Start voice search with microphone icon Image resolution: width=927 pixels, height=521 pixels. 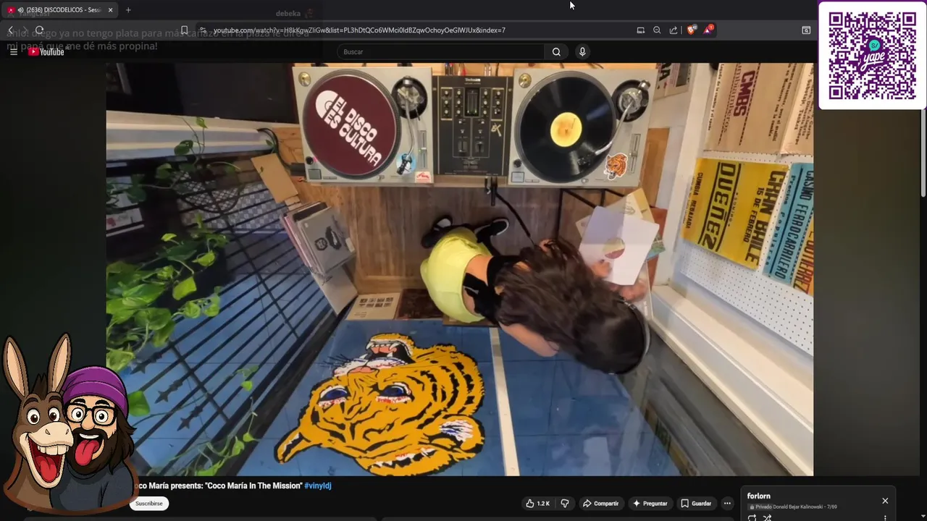click(582, 51)
